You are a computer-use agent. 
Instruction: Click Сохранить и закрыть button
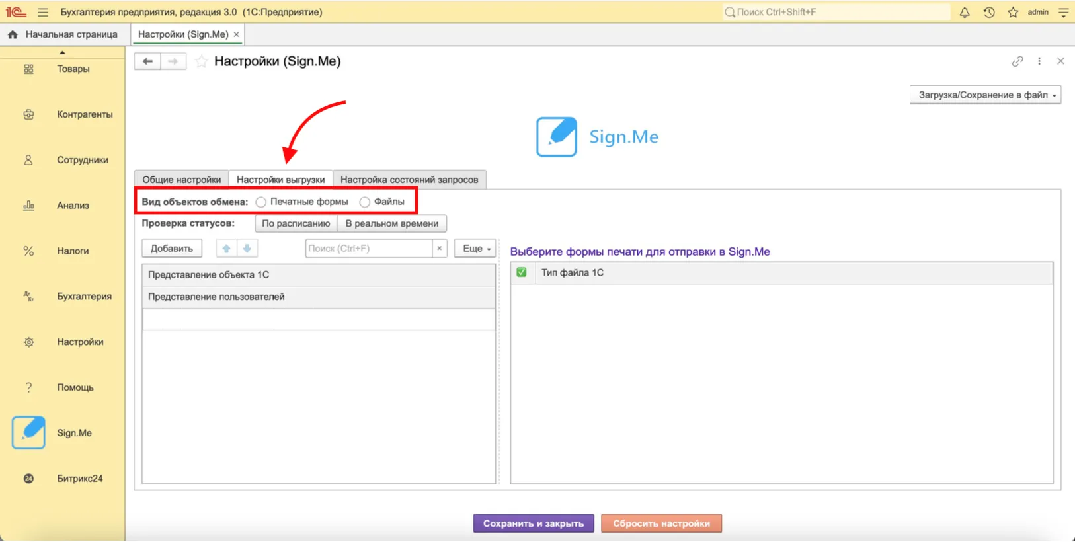point(534,523)
